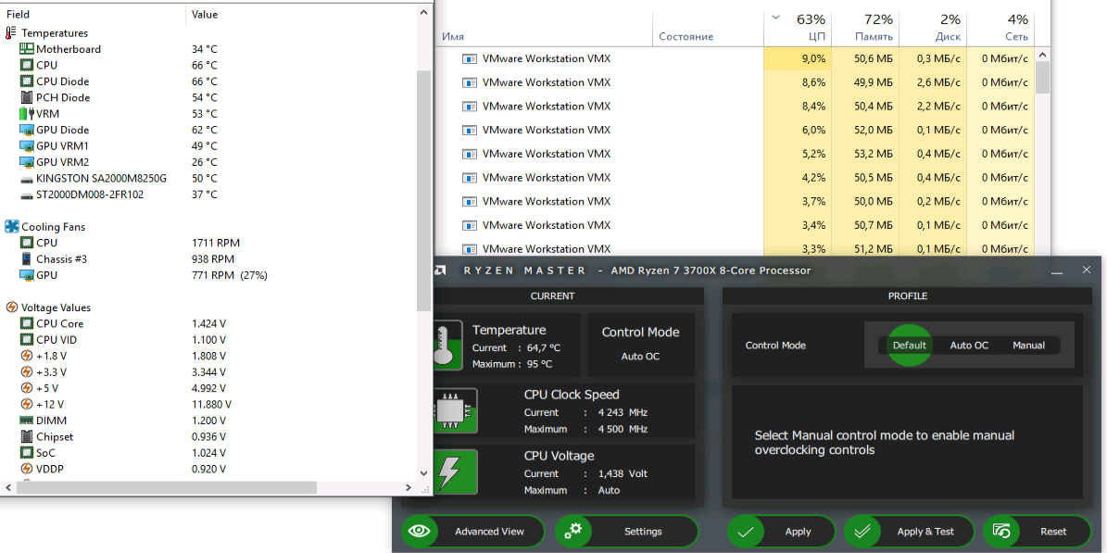The image size is (1107, 553).
Task: Click the Apply button
Action: 781,531
